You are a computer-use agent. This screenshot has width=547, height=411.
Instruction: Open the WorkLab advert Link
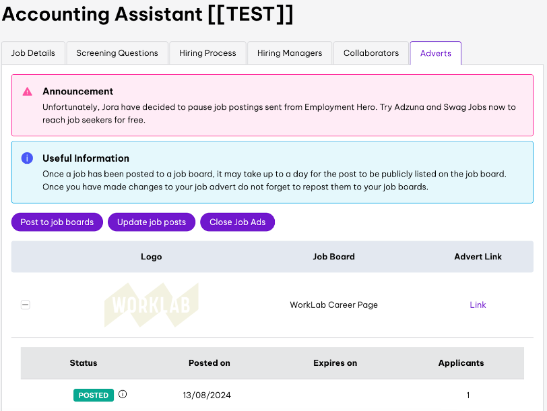point(478,305)
